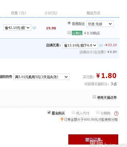Expand the 满5.01元抵用5元 coupon dropdown

coord(41,77)
